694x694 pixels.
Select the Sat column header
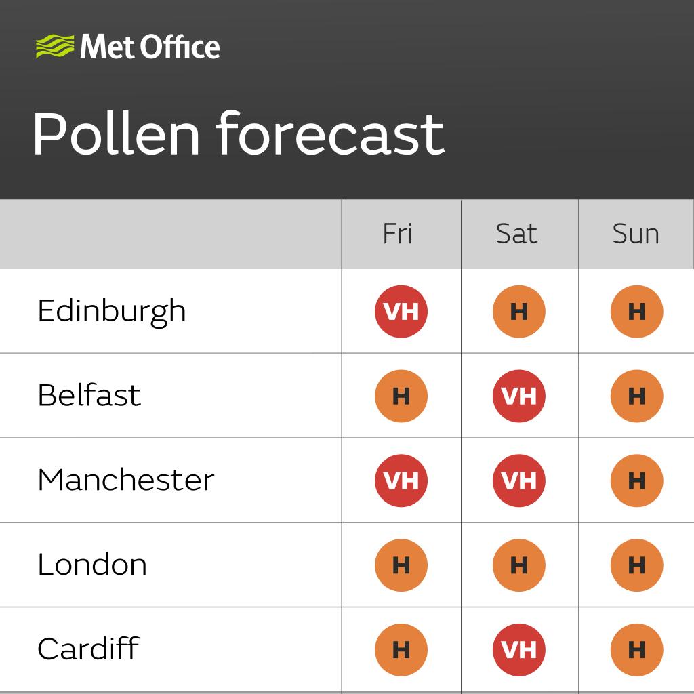[516, 234]
